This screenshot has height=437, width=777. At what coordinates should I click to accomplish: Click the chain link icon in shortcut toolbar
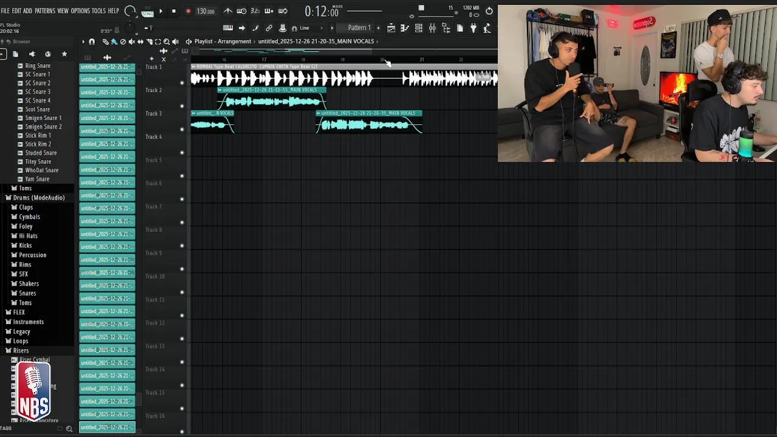click(269, 28)
